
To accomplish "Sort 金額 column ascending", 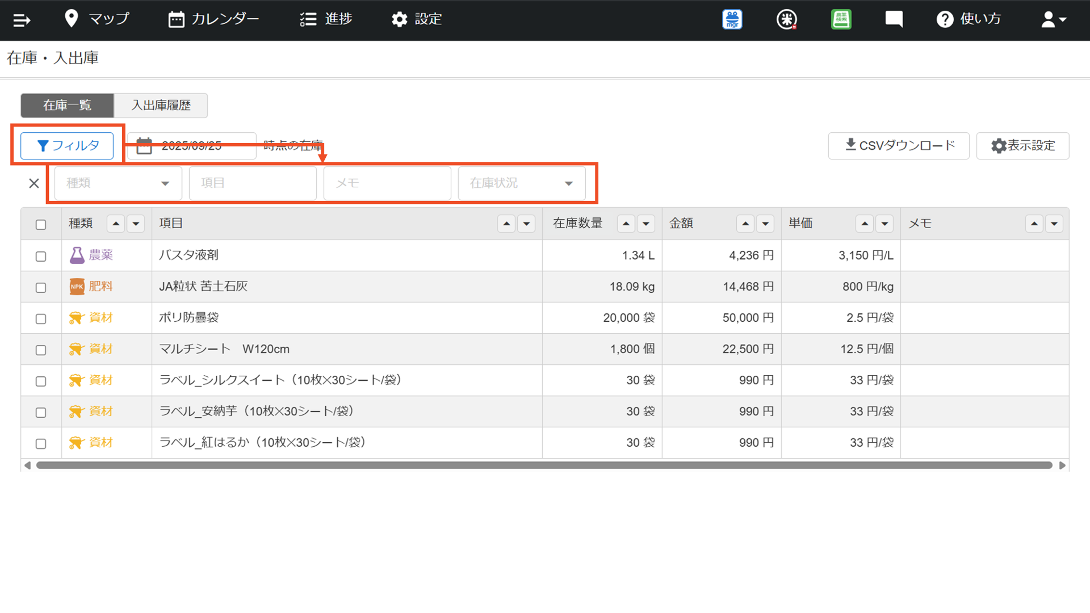I will [745, 224].
